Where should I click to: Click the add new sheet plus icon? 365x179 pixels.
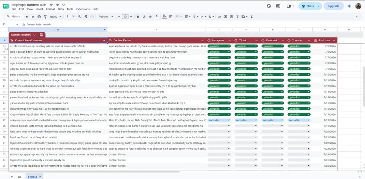[x=12, y=177]
